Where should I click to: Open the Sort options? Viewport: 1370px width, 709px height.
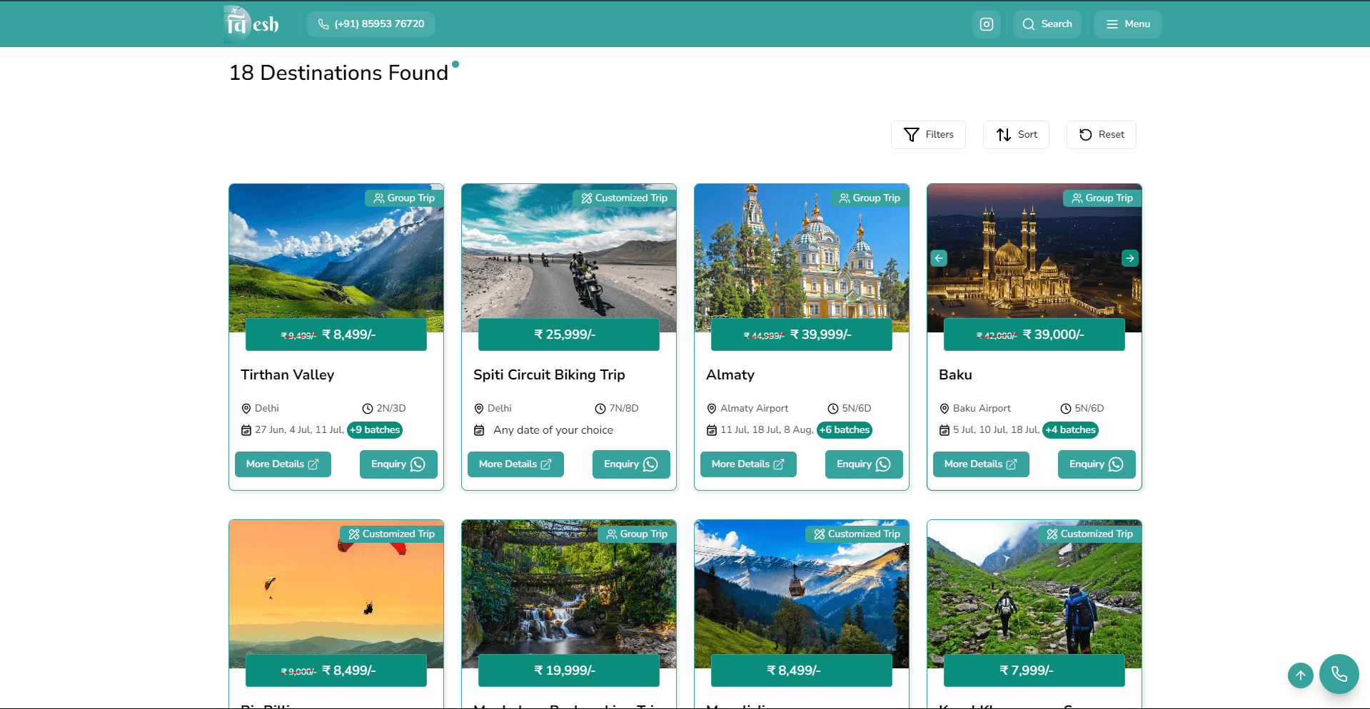(1016, 135)
